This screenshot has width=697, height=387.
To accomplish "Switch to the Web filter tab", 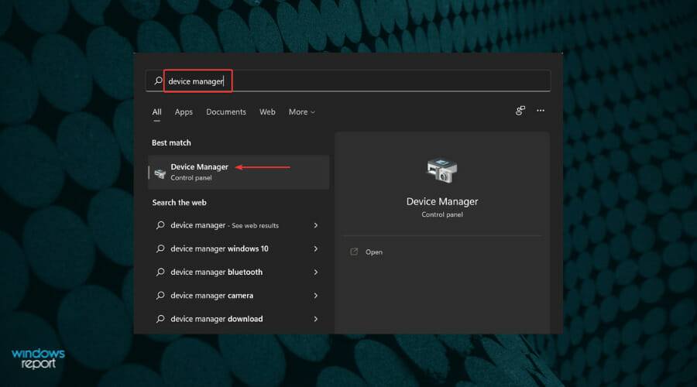I will coord(267,112).
